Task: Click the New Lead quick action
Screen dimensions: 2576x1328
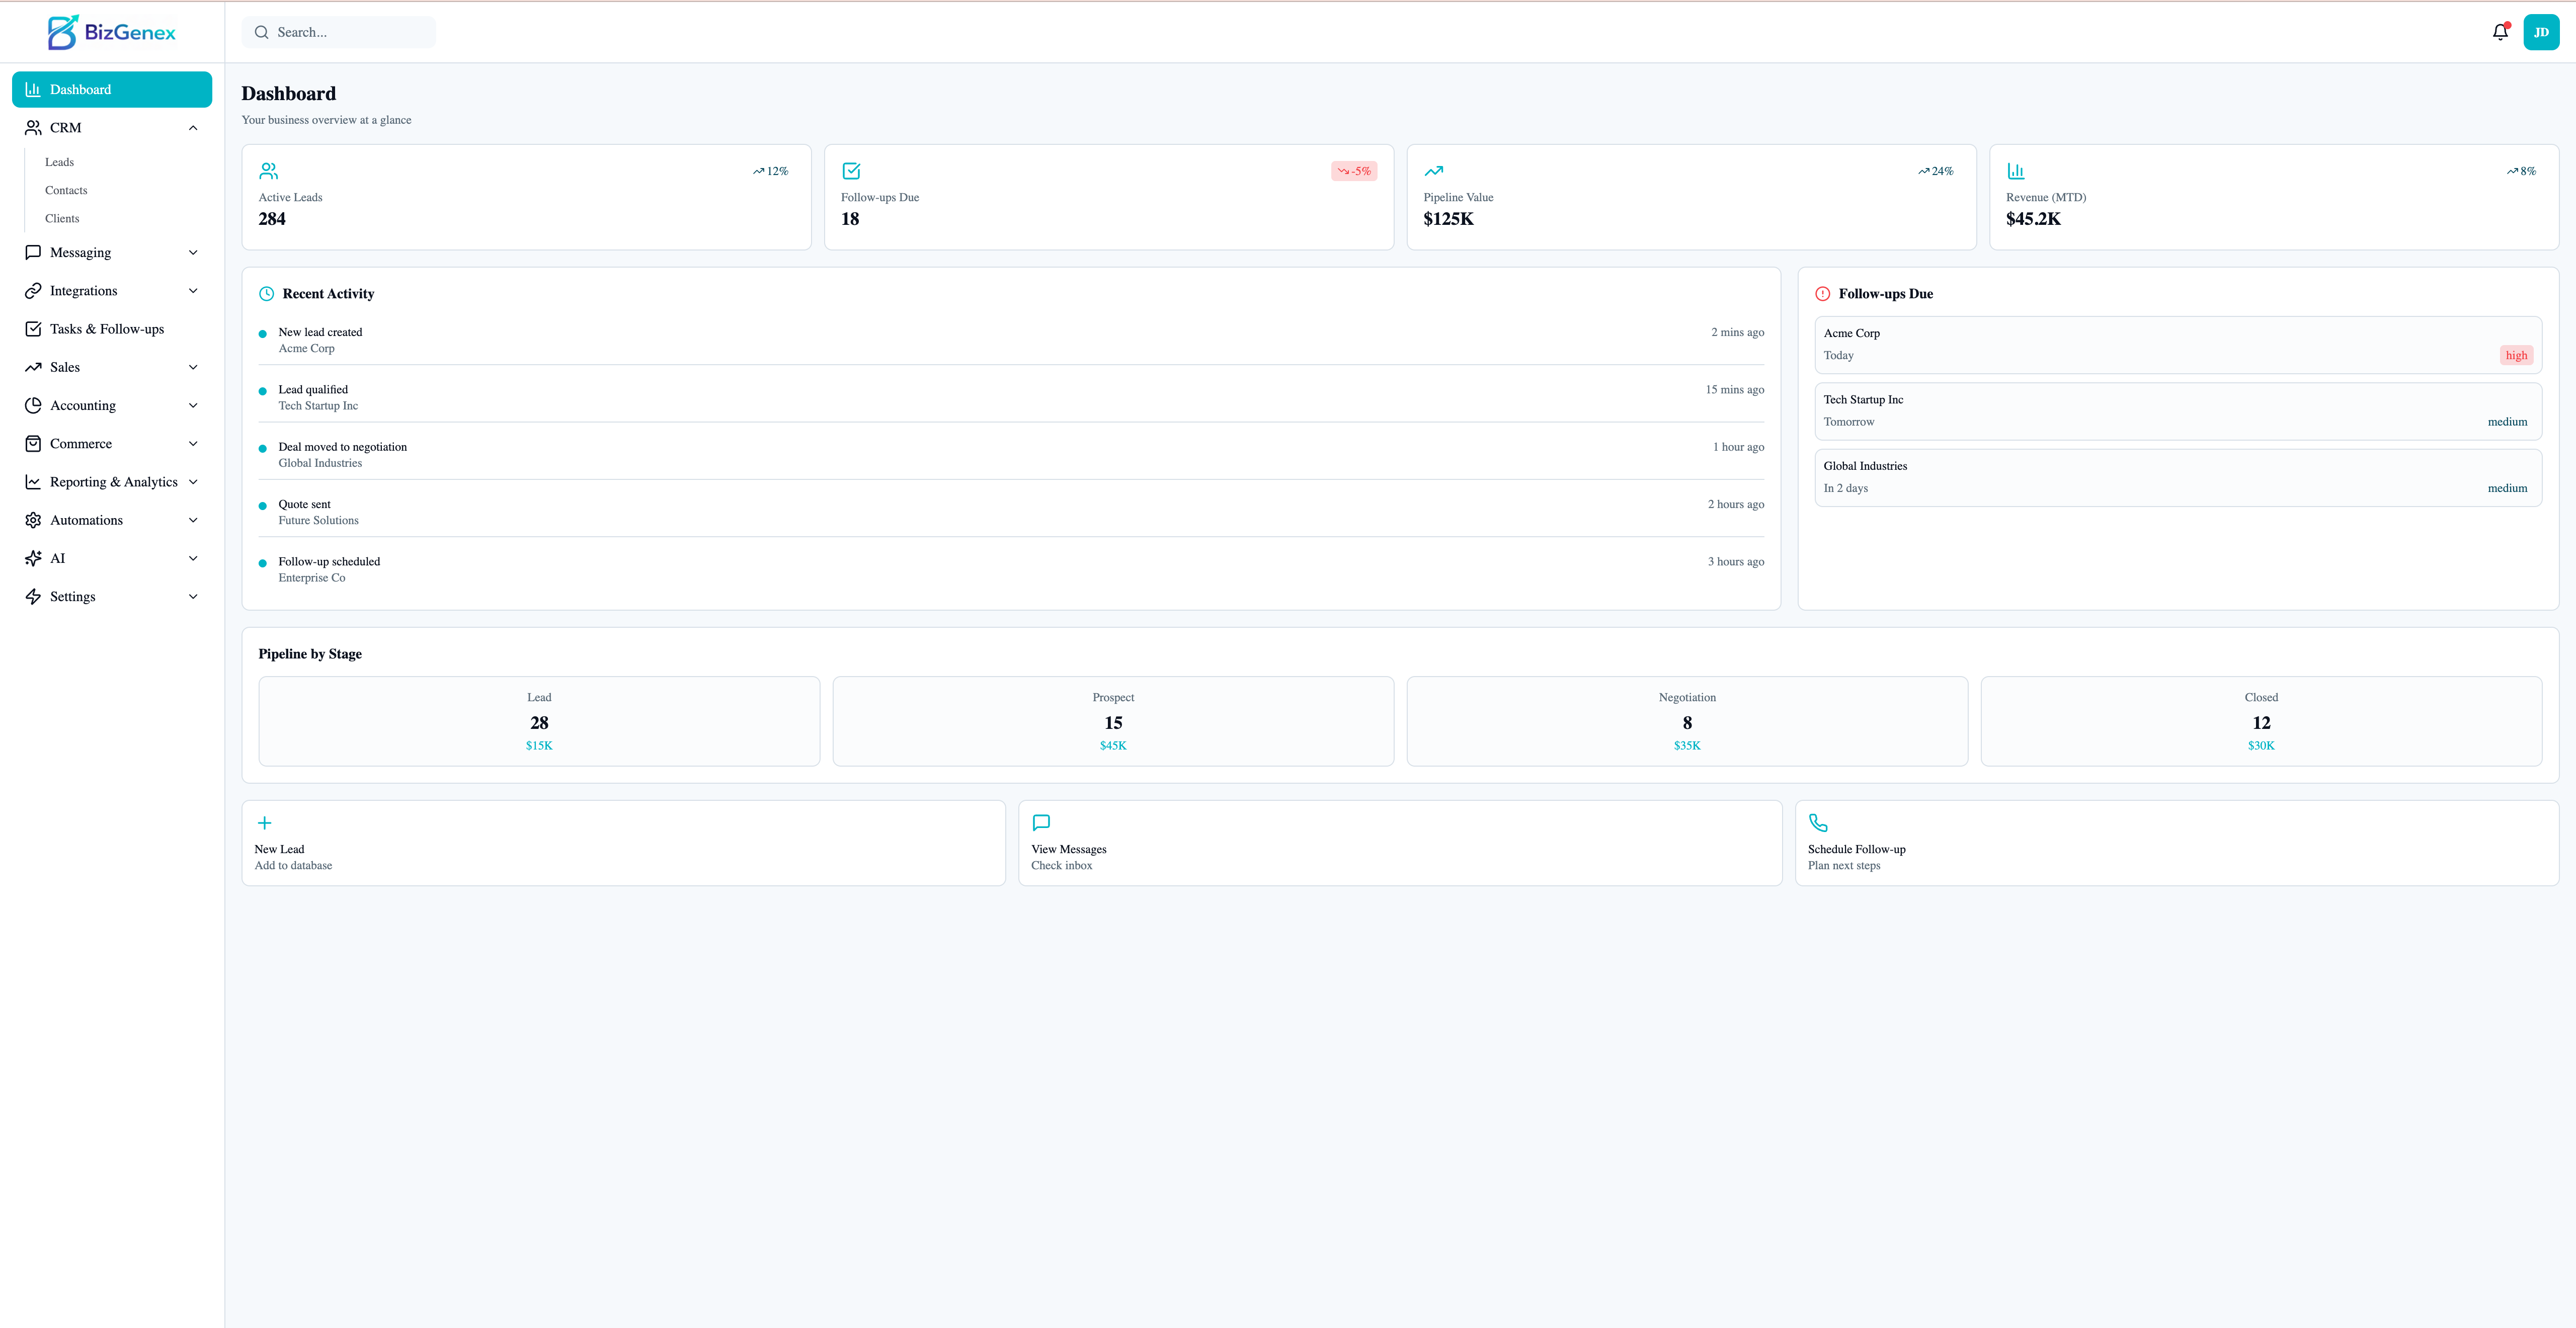Action: 622,842
